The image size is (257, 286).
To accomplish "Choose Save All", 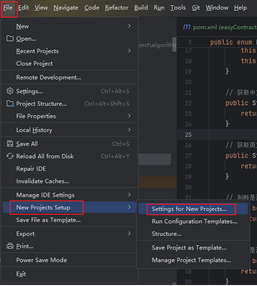I will pyautogui.click(x=69, y=144).
